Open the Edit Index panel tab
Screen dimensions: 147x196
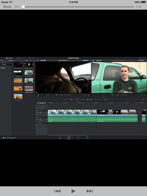click(x=32, y=58)
